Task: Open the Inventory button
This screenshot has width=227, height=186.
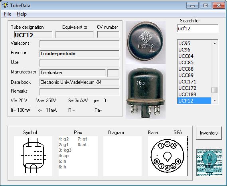Action: (x=209, y=133)
